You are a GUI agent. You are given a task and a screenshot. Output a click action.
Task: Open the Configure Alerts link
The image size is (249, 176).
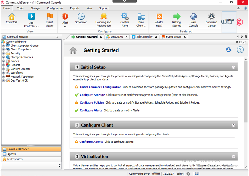(x=91, y=111)
